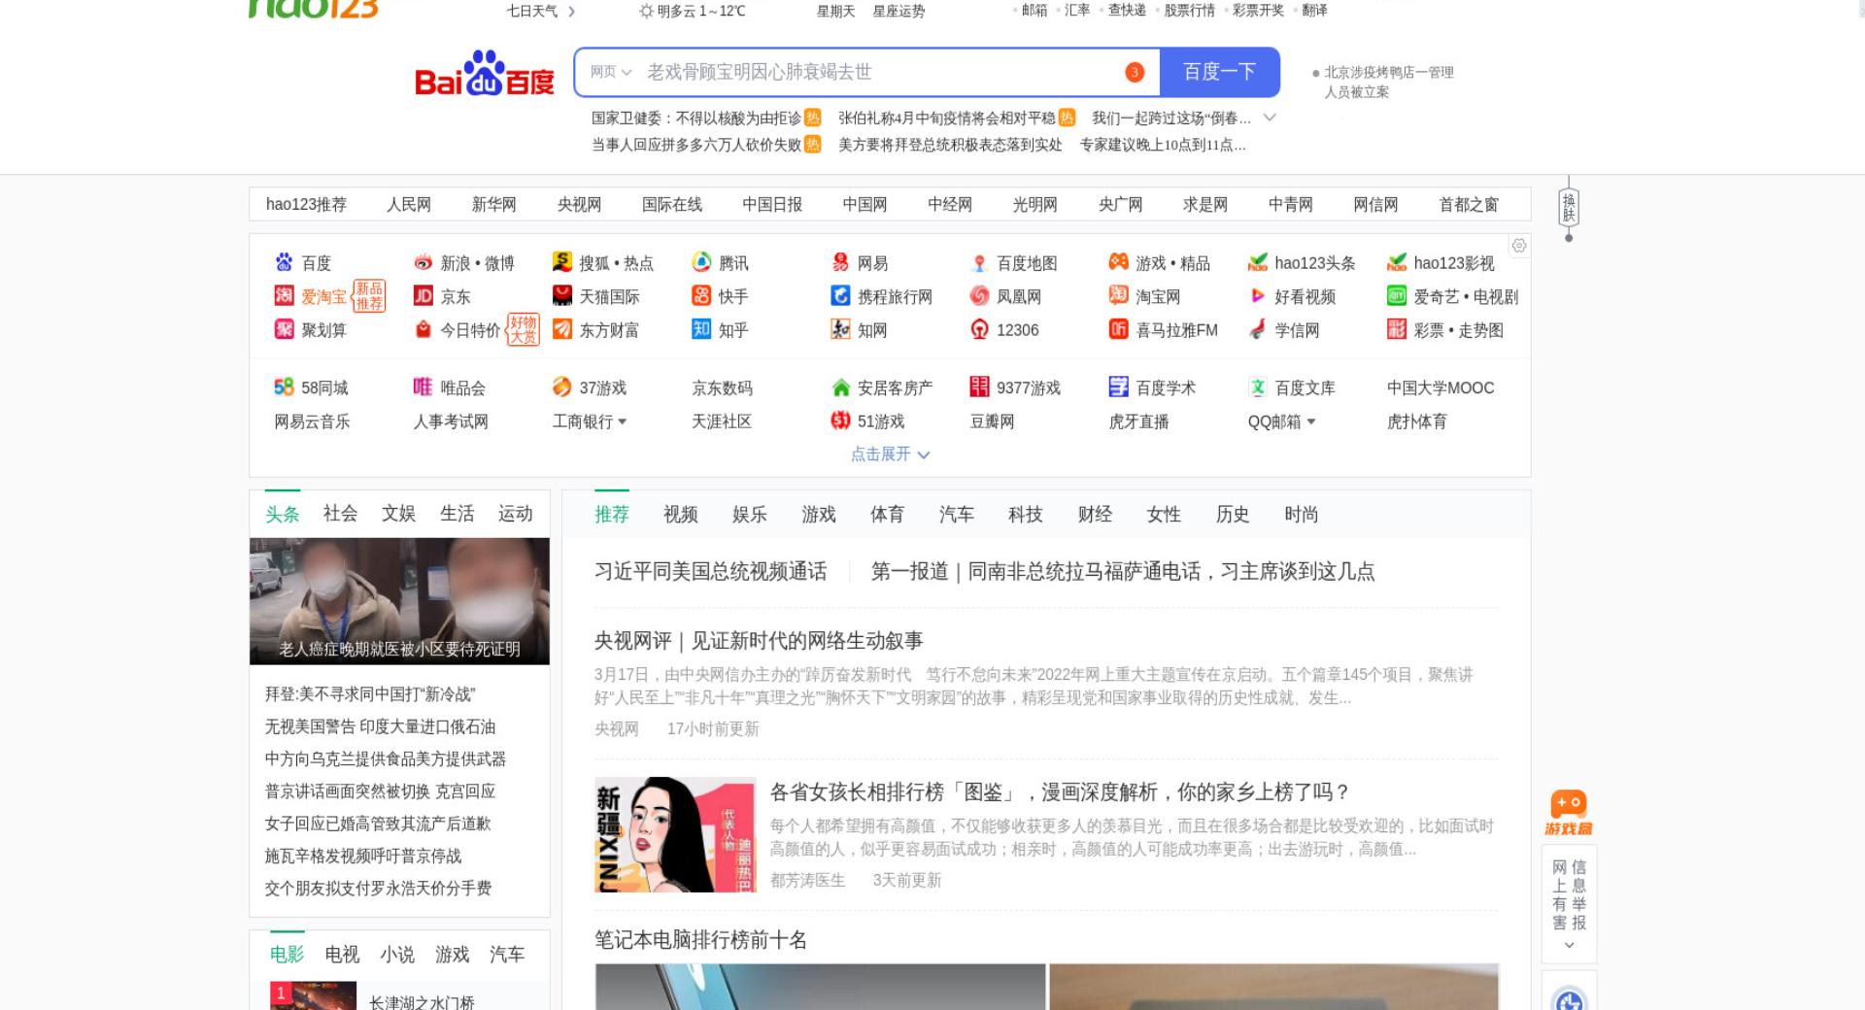Open the 百度 site icon link

point(284,262)
